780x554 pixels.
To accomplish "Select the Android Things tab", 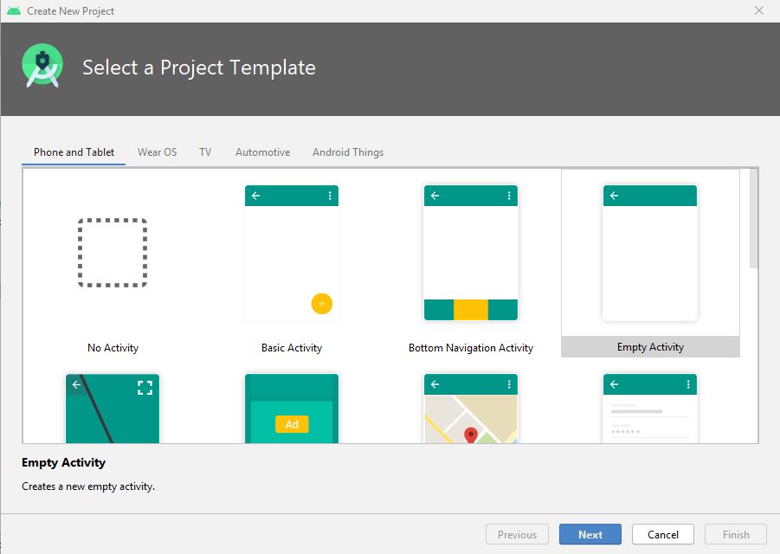I will 348,152.
